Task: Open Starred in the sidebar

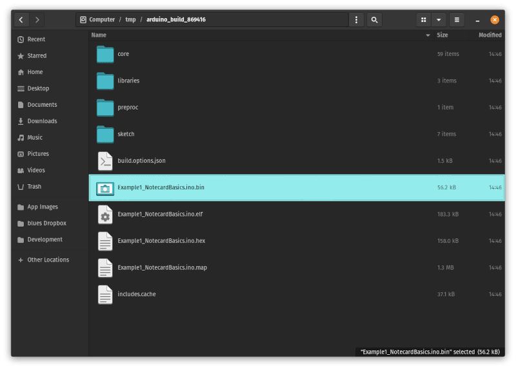Action: tap(50, 56)
